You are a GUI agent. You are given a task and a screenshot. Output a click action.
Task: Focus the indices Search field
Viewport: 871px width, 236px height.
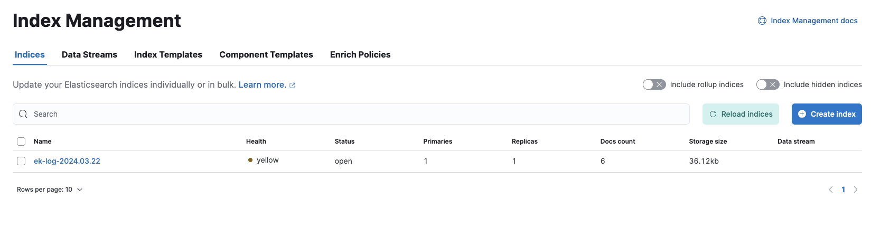[351, 114]
